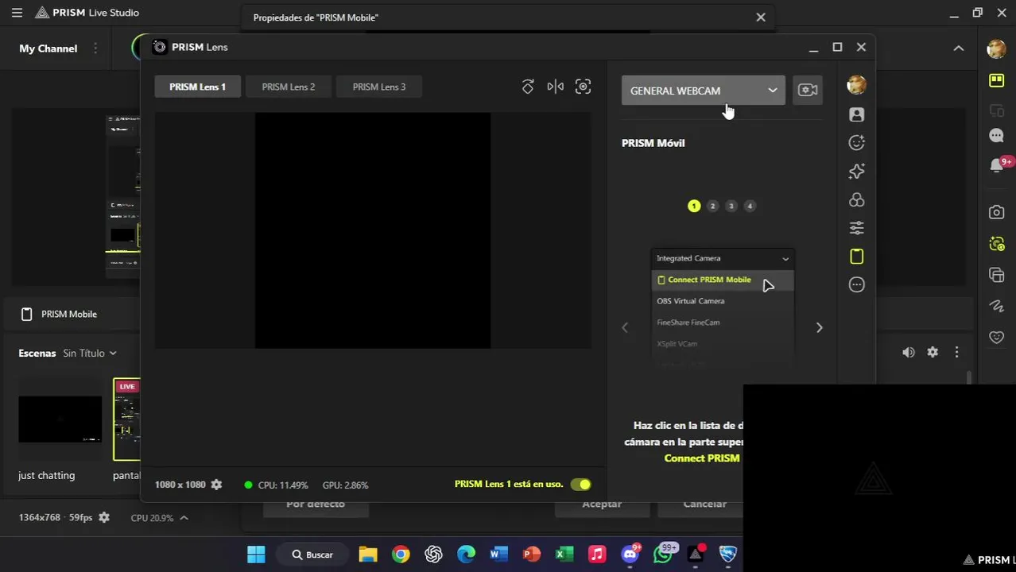Expand the CPU 20.9% status chevron

[x=184, y=517]
